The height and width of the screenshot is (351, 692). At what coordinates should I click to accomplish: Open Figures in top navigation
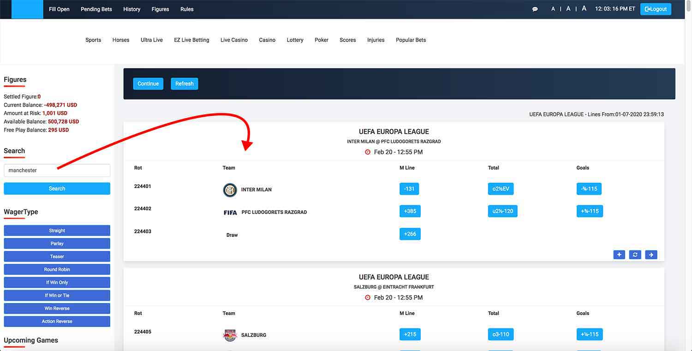tap(160, 9)
